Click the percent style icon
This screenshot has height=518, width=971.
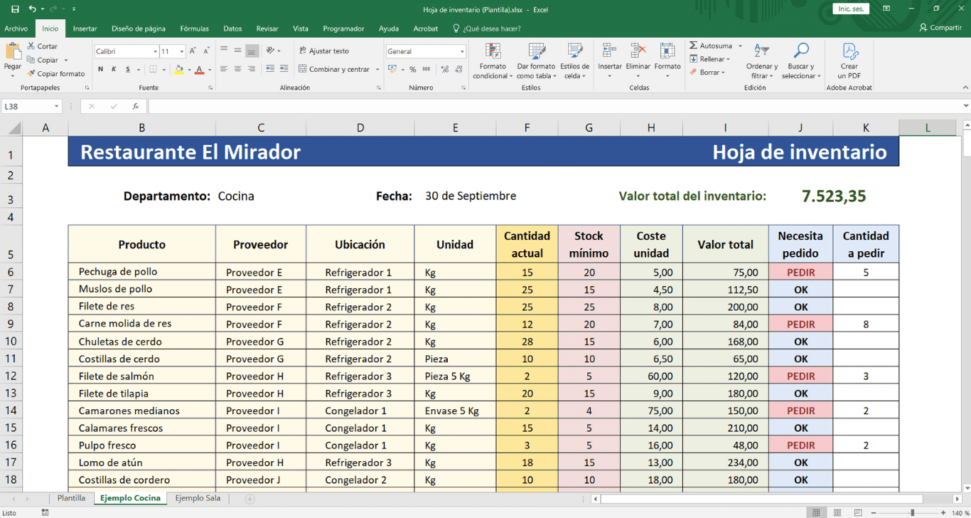[x=412, y=70]
